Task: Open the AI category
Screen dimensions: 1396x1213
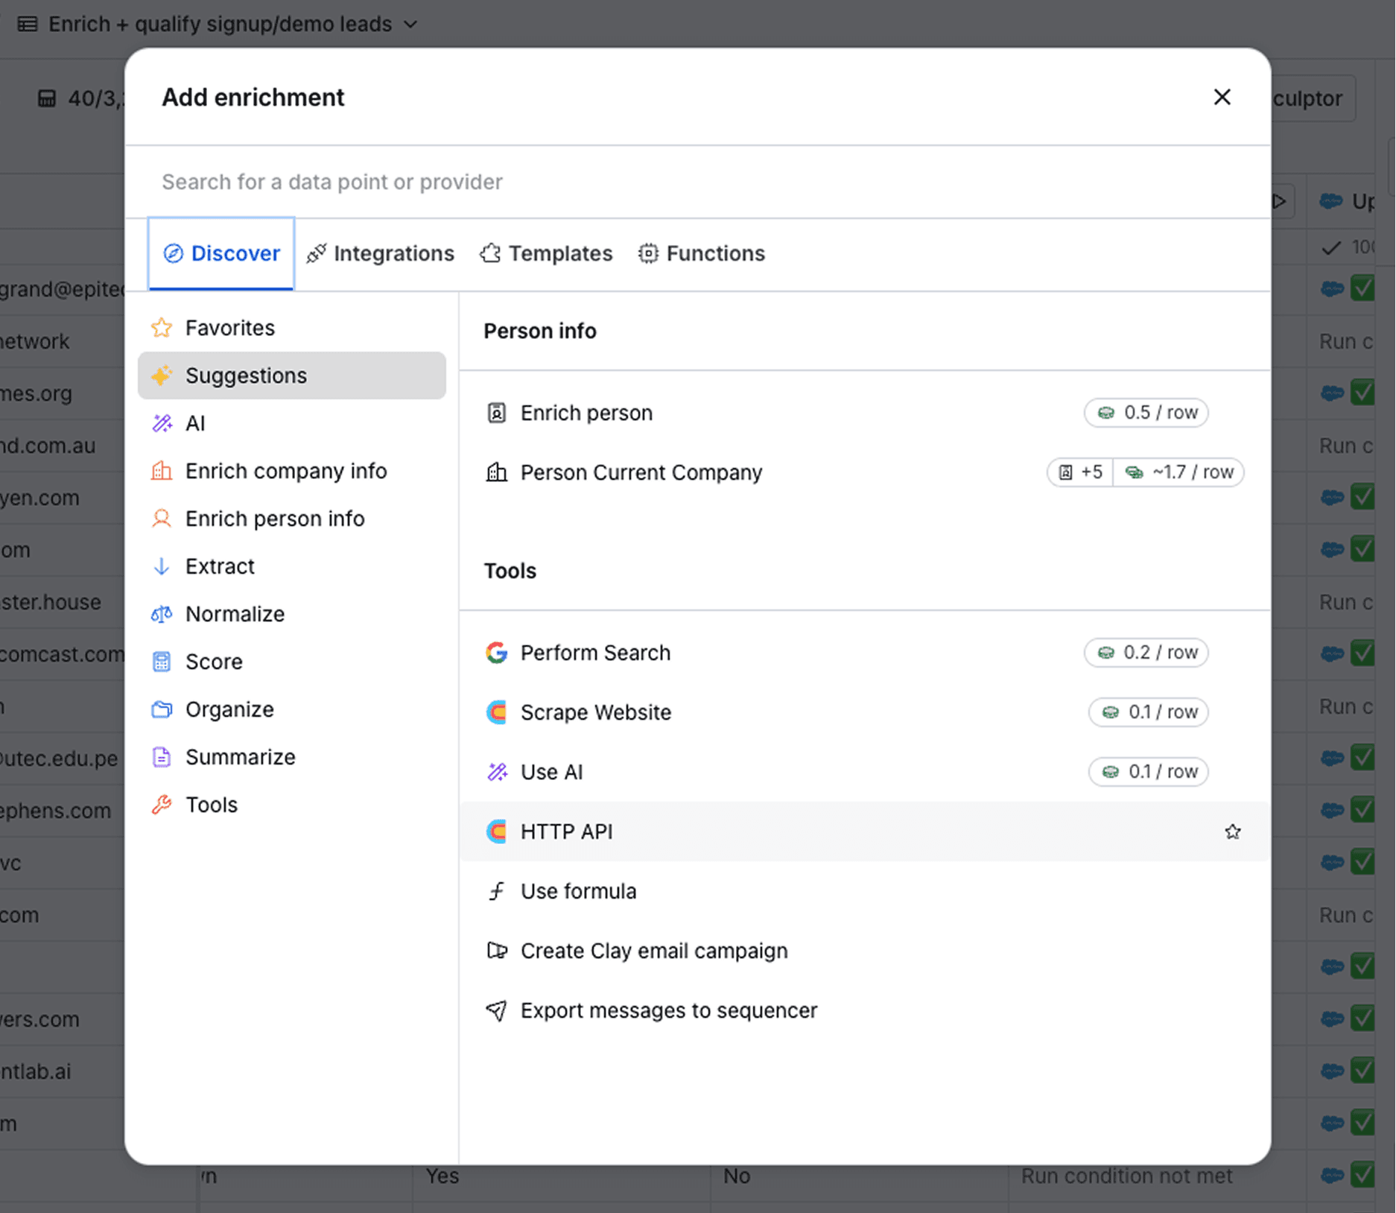Action: click(x=292, y=423)
